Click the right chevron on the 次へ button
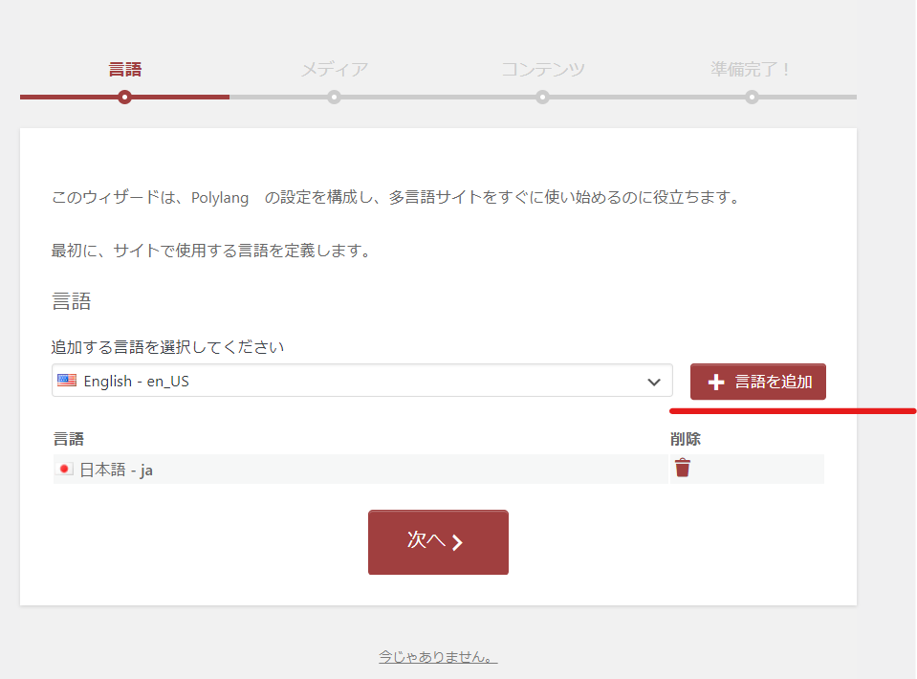This screenshot has width=917, height=679. (458, 542)
